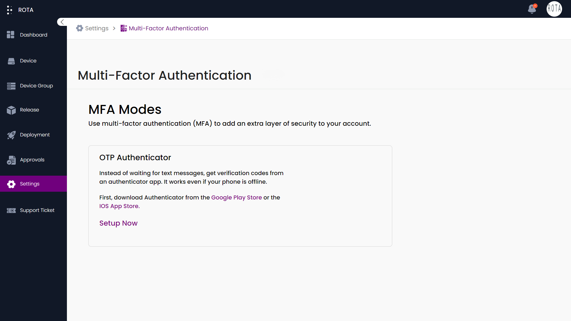This screenshot has width=571, height=321.
Task: Click the Support Ticket icon
Action: [x=11, y=210]
